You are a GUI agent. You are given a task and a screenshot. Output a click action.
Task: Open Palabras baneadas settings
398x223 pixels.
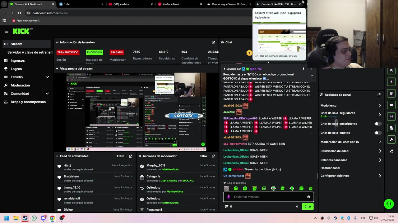351,160
